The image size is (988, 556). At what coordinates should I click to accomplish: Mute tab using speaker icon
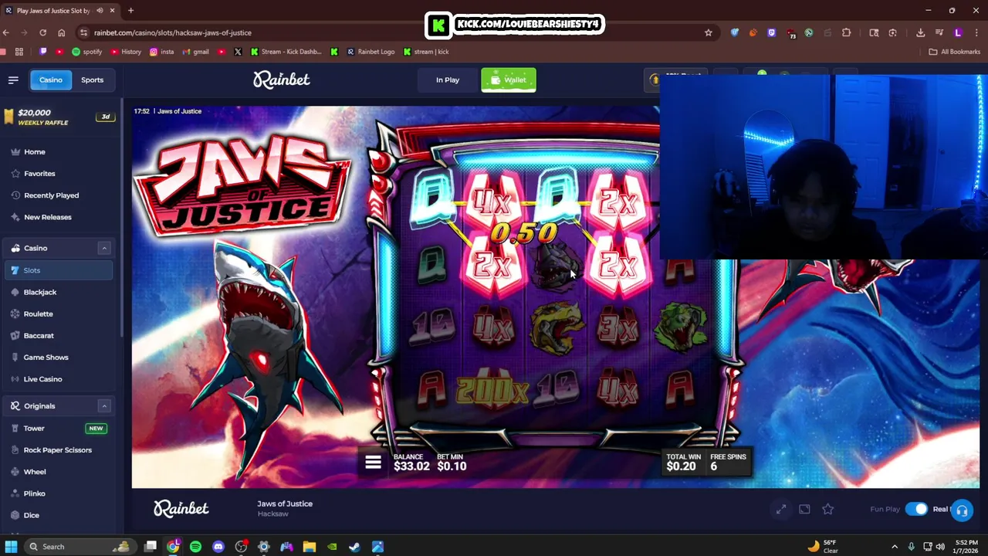(x=100, y=11)
